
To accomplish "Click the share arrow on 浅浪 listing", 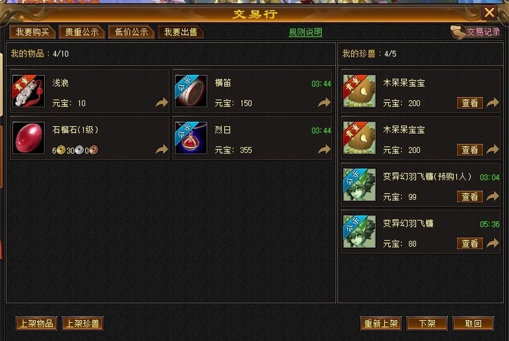I will click(x=162, y=103).
